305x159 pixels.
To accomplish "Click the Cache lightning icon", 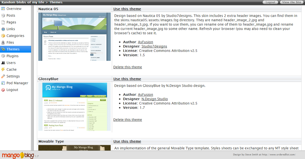I will pos(3,70).
